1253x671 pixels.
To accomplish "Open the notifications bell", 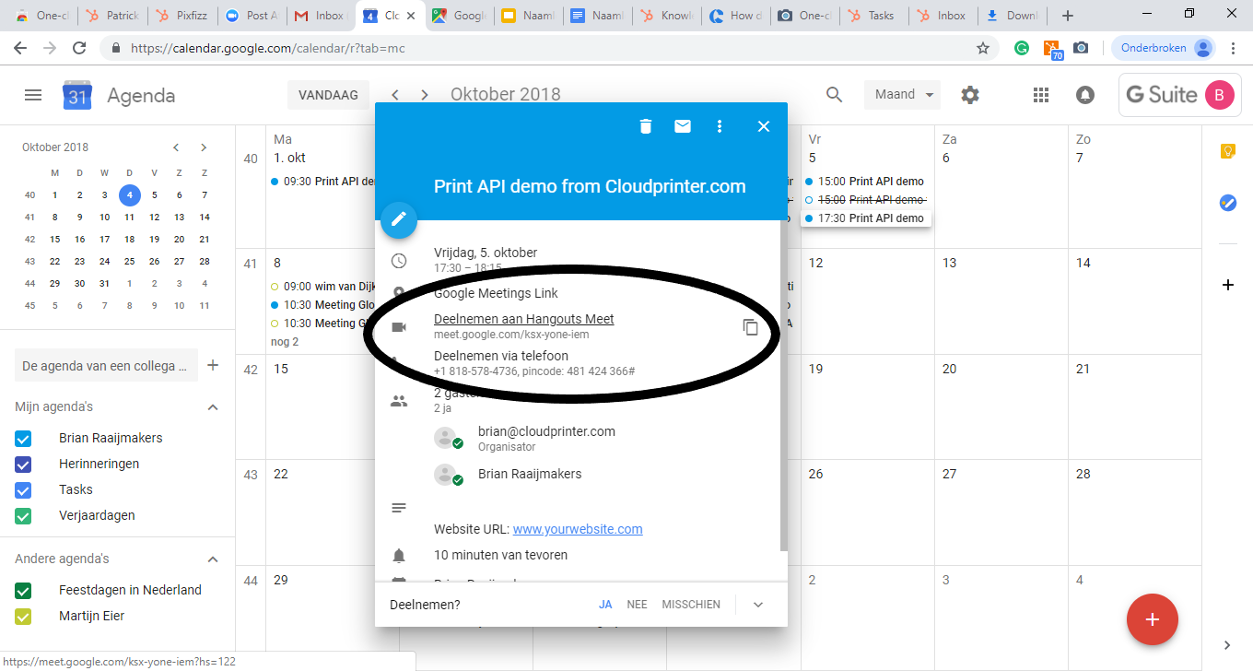I will click(x=1085, y=95).
